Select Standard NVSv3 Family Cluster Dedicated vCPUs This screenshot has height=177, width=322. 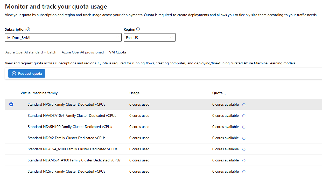tap(66, 104)
